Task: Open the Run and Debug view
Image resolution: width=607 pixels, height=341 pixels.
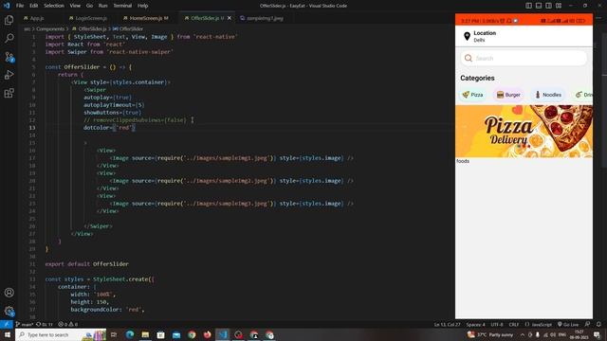Action: pos(9,75)
